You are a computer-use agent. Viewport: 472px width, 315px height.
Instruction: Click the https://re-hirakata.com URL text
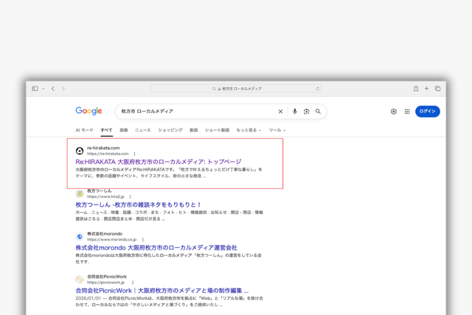[x=108, y=154]
